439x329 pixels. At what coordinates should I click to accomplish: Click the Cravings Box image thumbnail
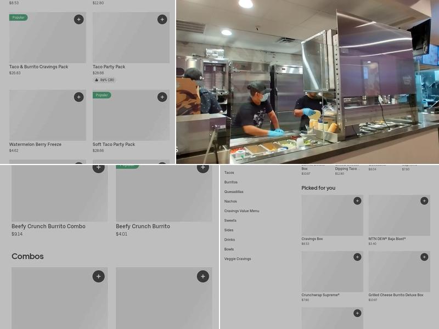tap(333, 215)
